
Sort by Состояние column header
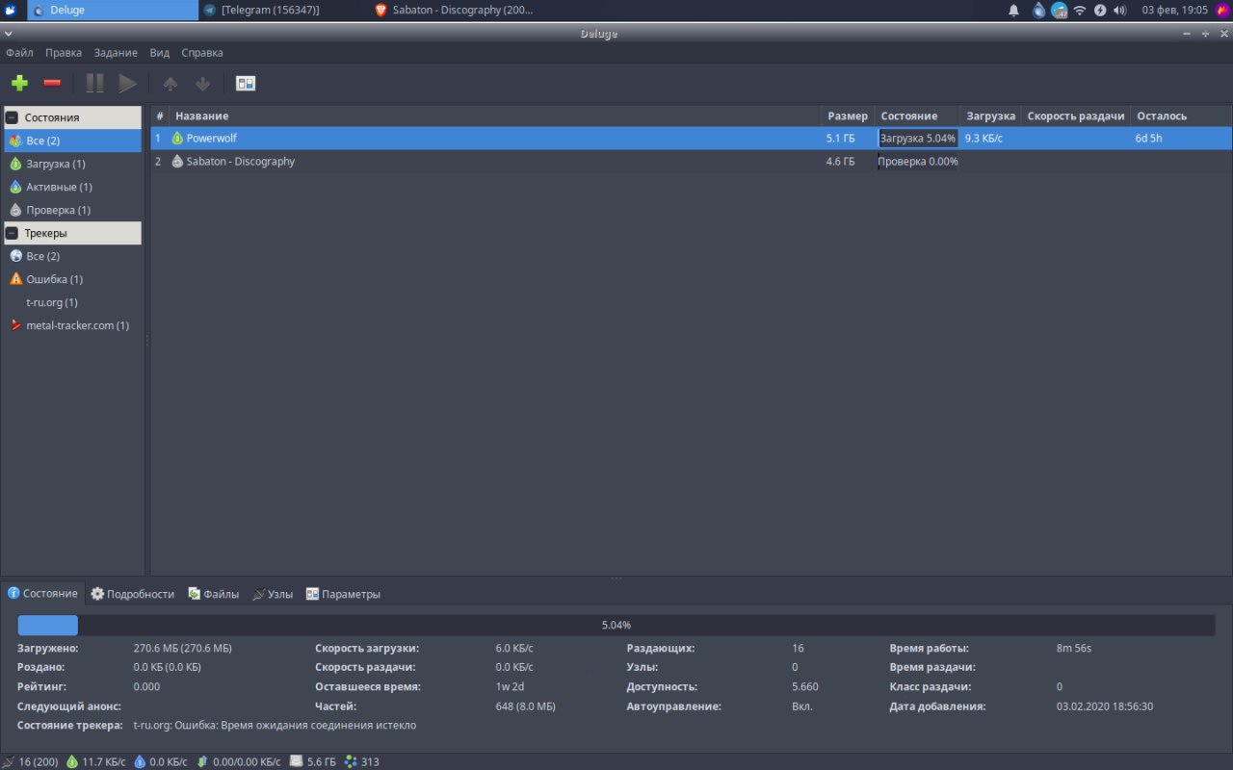[917, 115]
